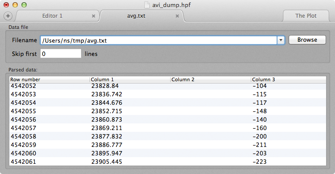Minimize the window with yellow button
The height and width of the screenshot is (174, 335).
point(15,5)
